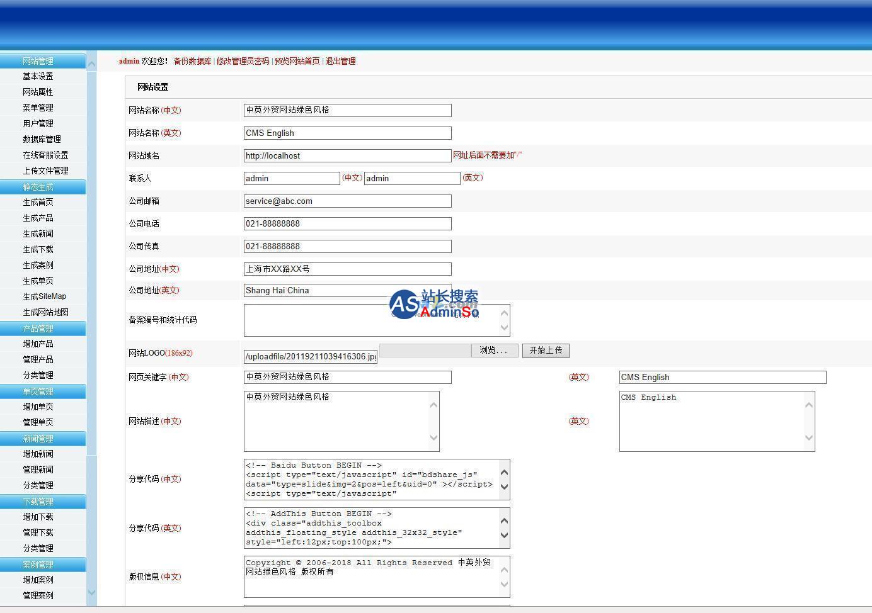The image size is (872, 613).
Task: Focus the 公司传真 field
Action: click(x=348, y=246)
